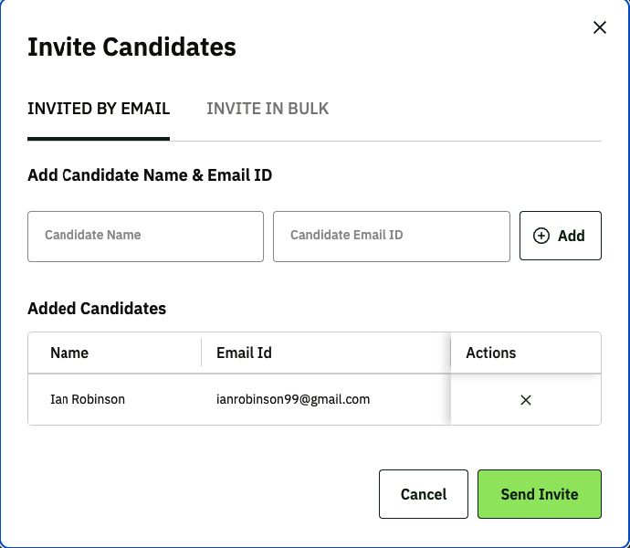630x548 pixels.
Task: Click the plus circle icon on Add
Action: 541,236
